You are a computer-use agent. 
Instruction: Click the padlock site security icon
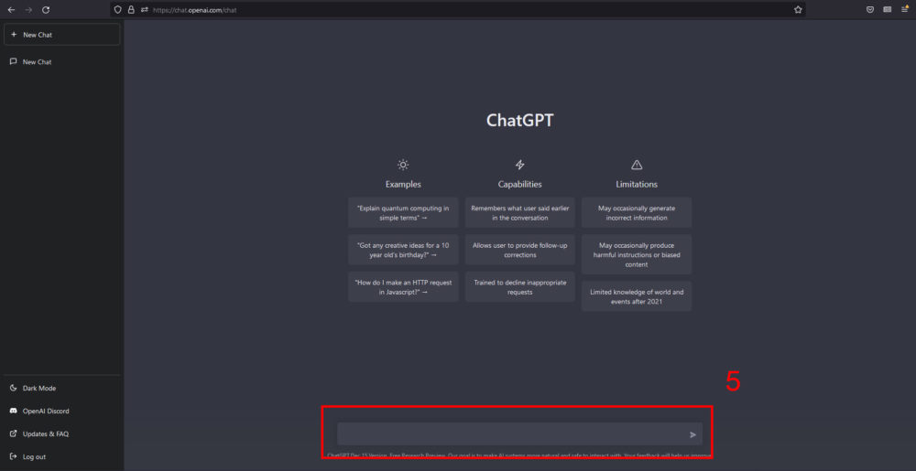pyautogui.click(x=131, y=10)
